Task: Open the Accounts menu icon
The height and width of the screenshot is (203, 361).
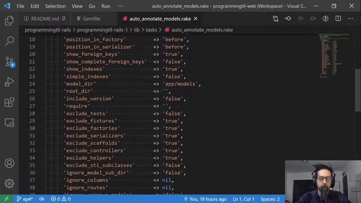Action: click(x=9, y=163)
